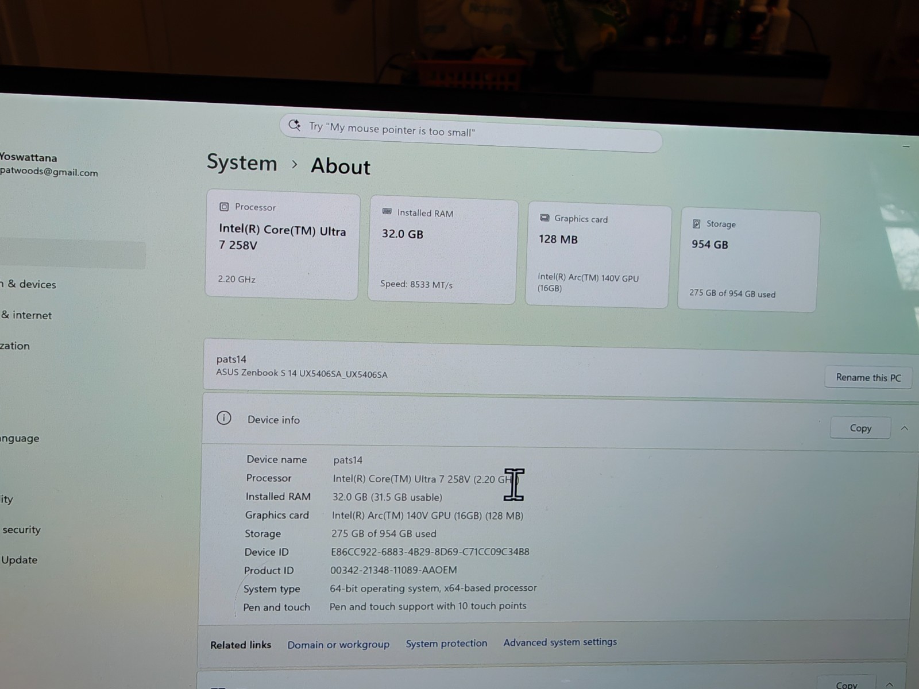Open the '& devices' sidebar section
919x689 pixels.
pos(29,284)
